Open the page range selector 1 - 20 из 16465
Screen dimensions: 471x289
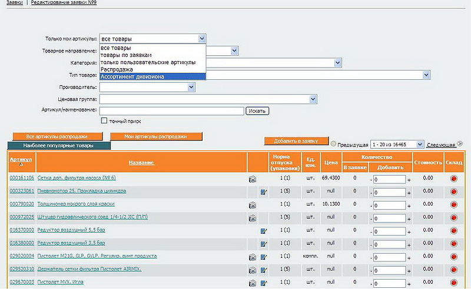tap(397, 144)
